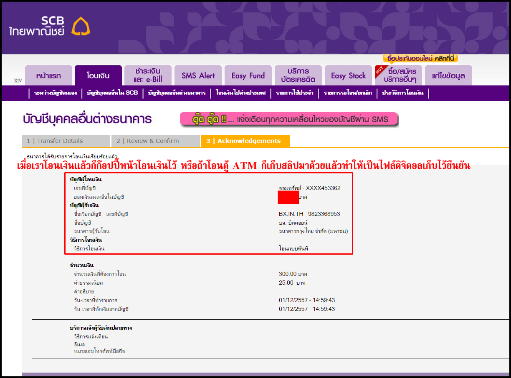Open the Easy Fund tab
Viewport: 511px width, 378px height.
click(x=248, y=75)
